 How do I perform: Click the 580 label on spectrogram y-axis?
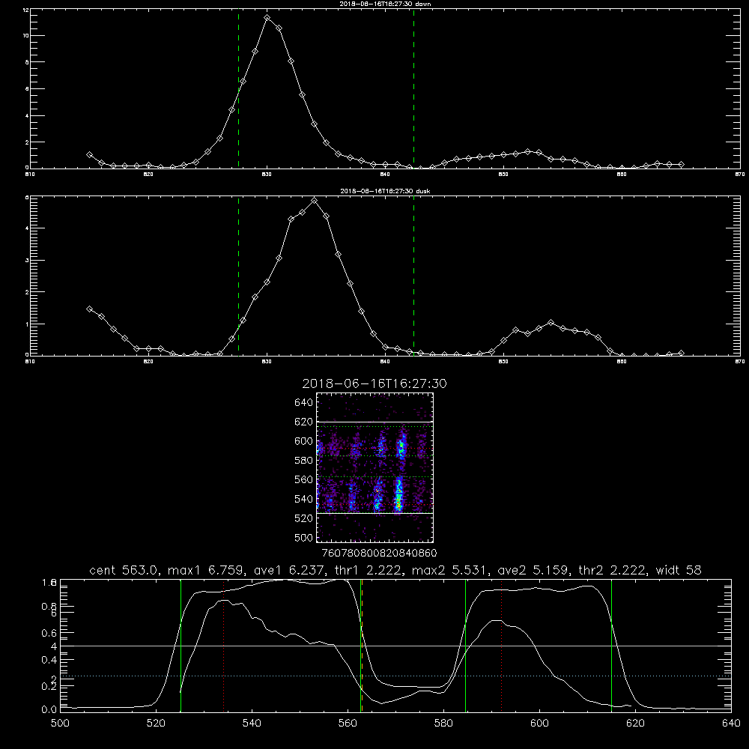304,460
